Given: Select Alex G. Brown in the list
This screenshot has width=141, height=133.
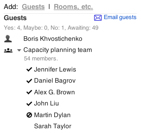Looking at the screenshot, I should [x=54, y=92].
